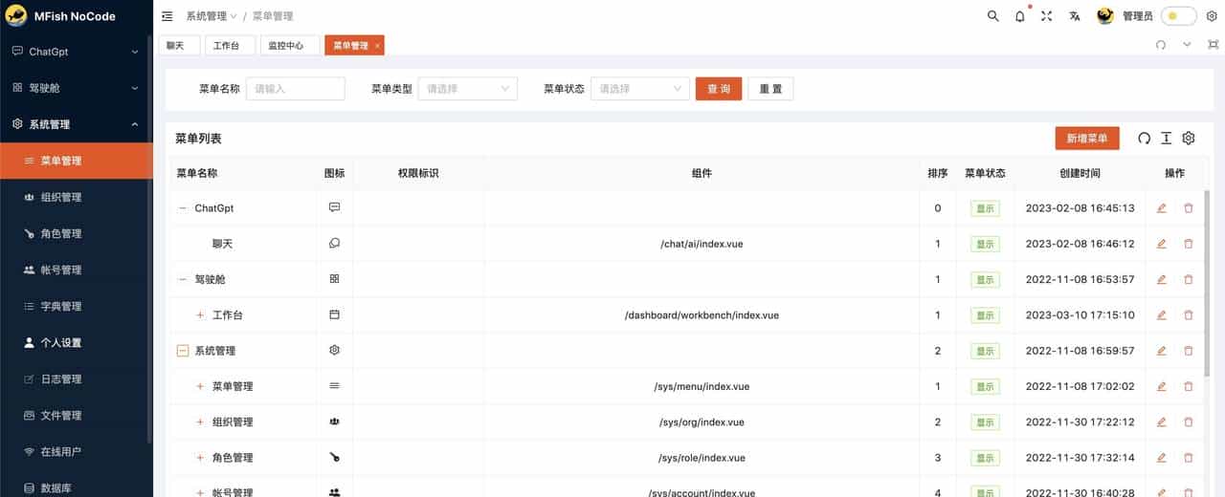1225x497 pixels.
Task: Click the 查询 search button
Action: click(x=719, y=89)
